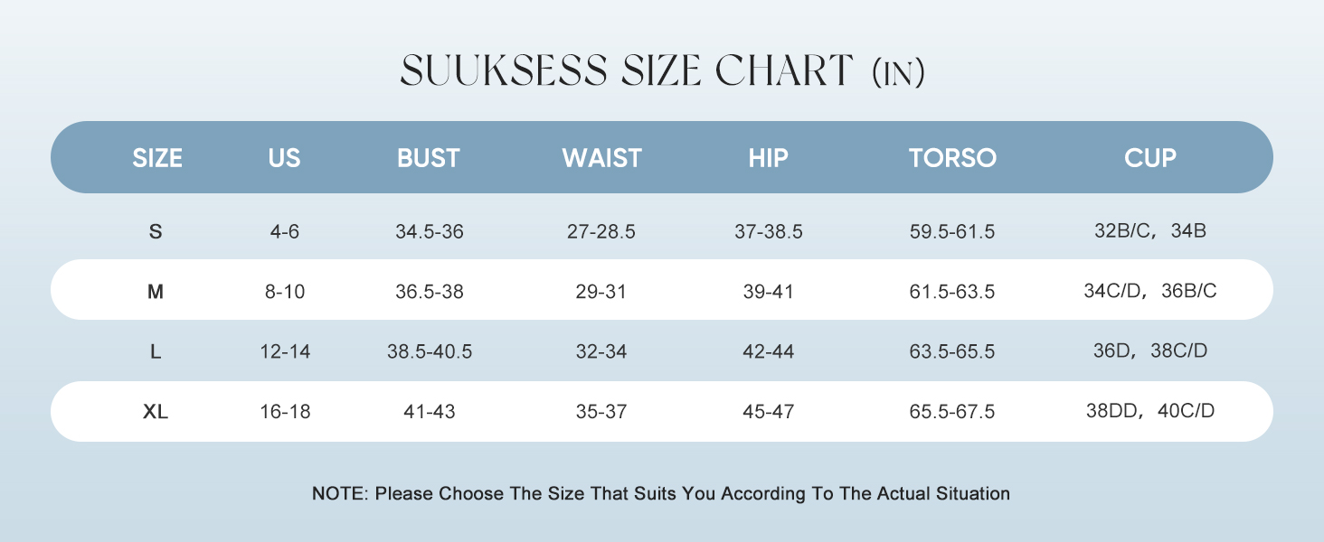Click the 16-18 US size value

pos(285,413)
